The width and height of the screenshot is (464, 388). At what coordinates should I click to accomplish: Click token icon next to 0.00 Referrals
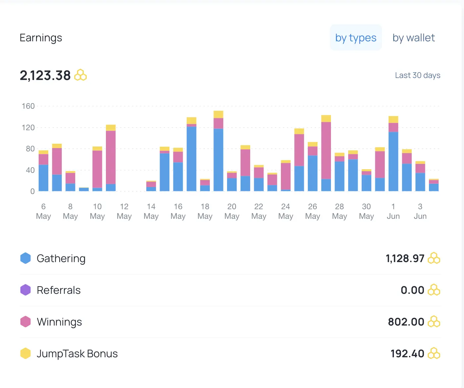(x=434, y=290)
